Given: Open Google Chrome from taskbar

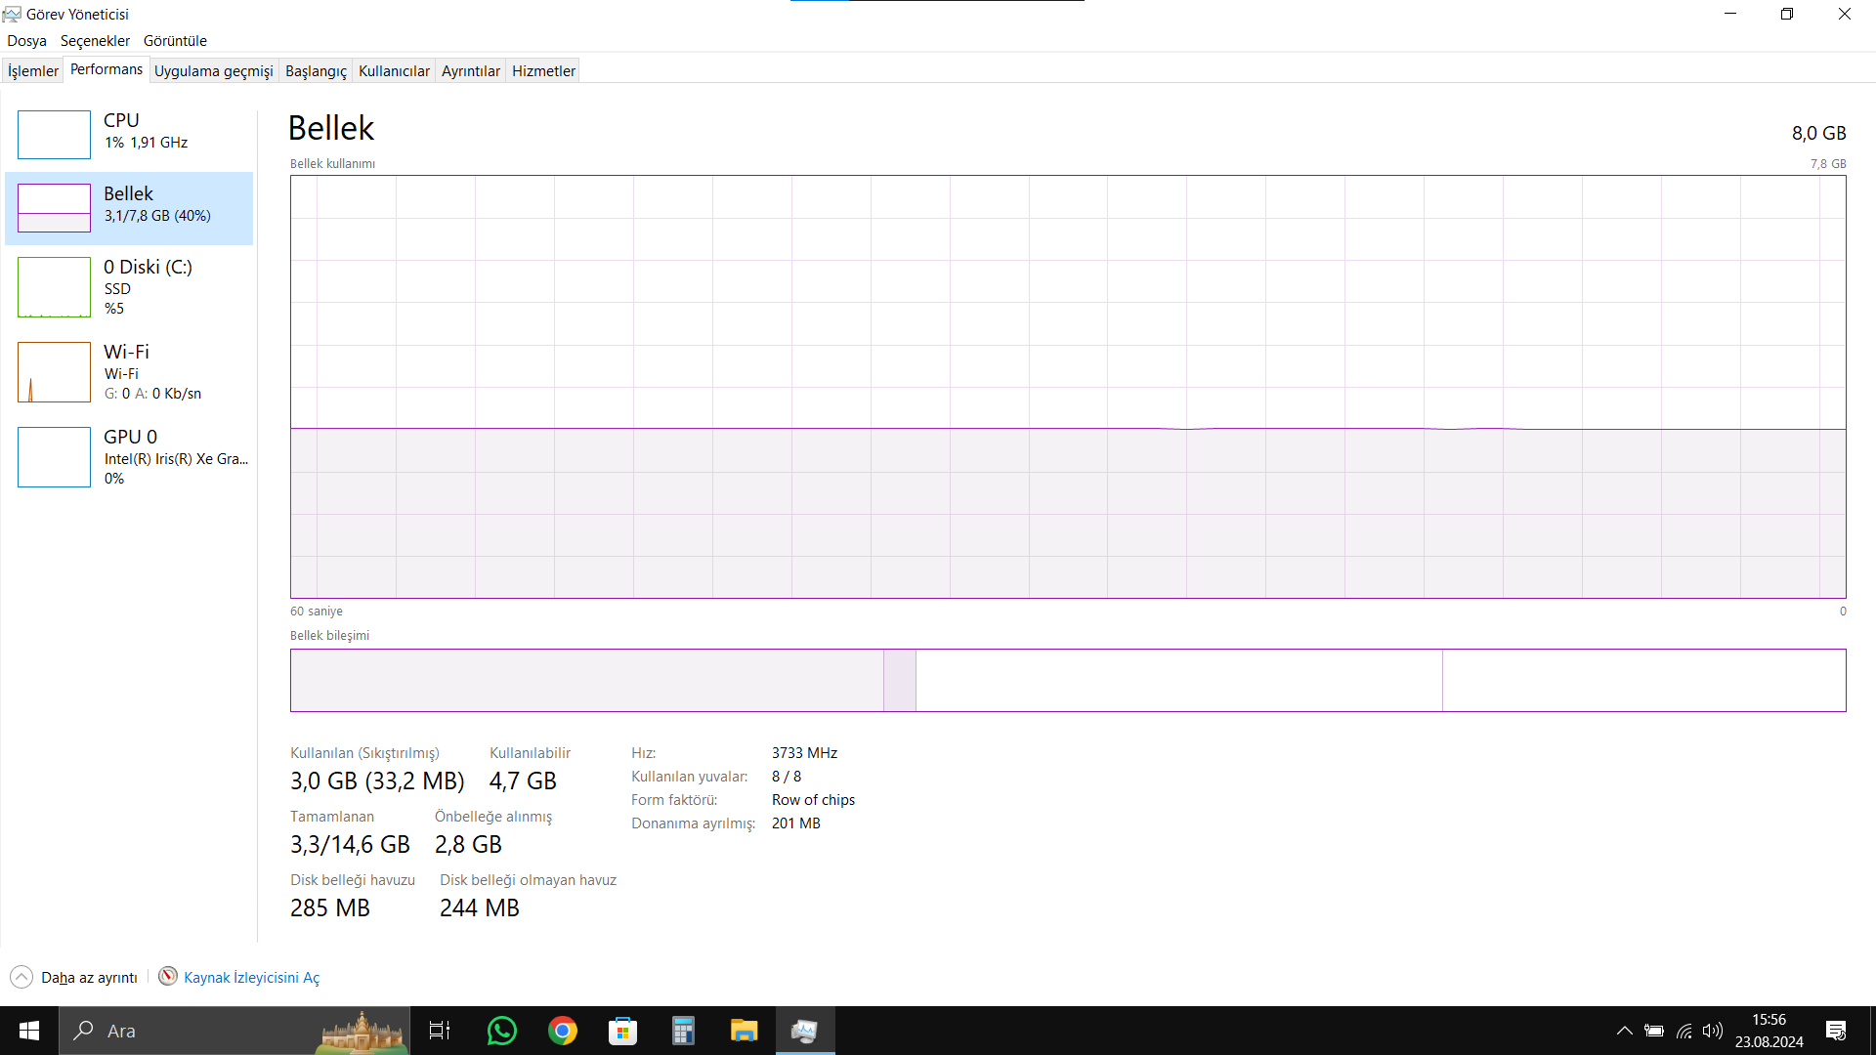Looking at the screenshot, I should coord(562,1031).
